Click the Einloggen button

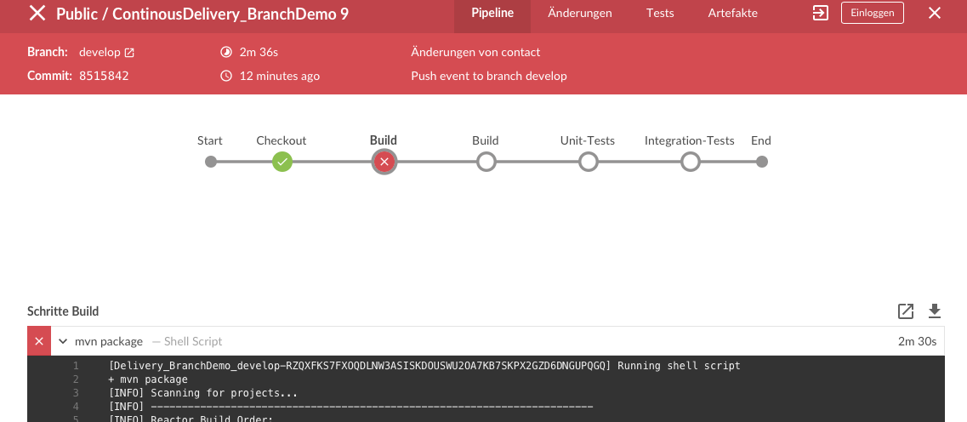pos(872,13)
